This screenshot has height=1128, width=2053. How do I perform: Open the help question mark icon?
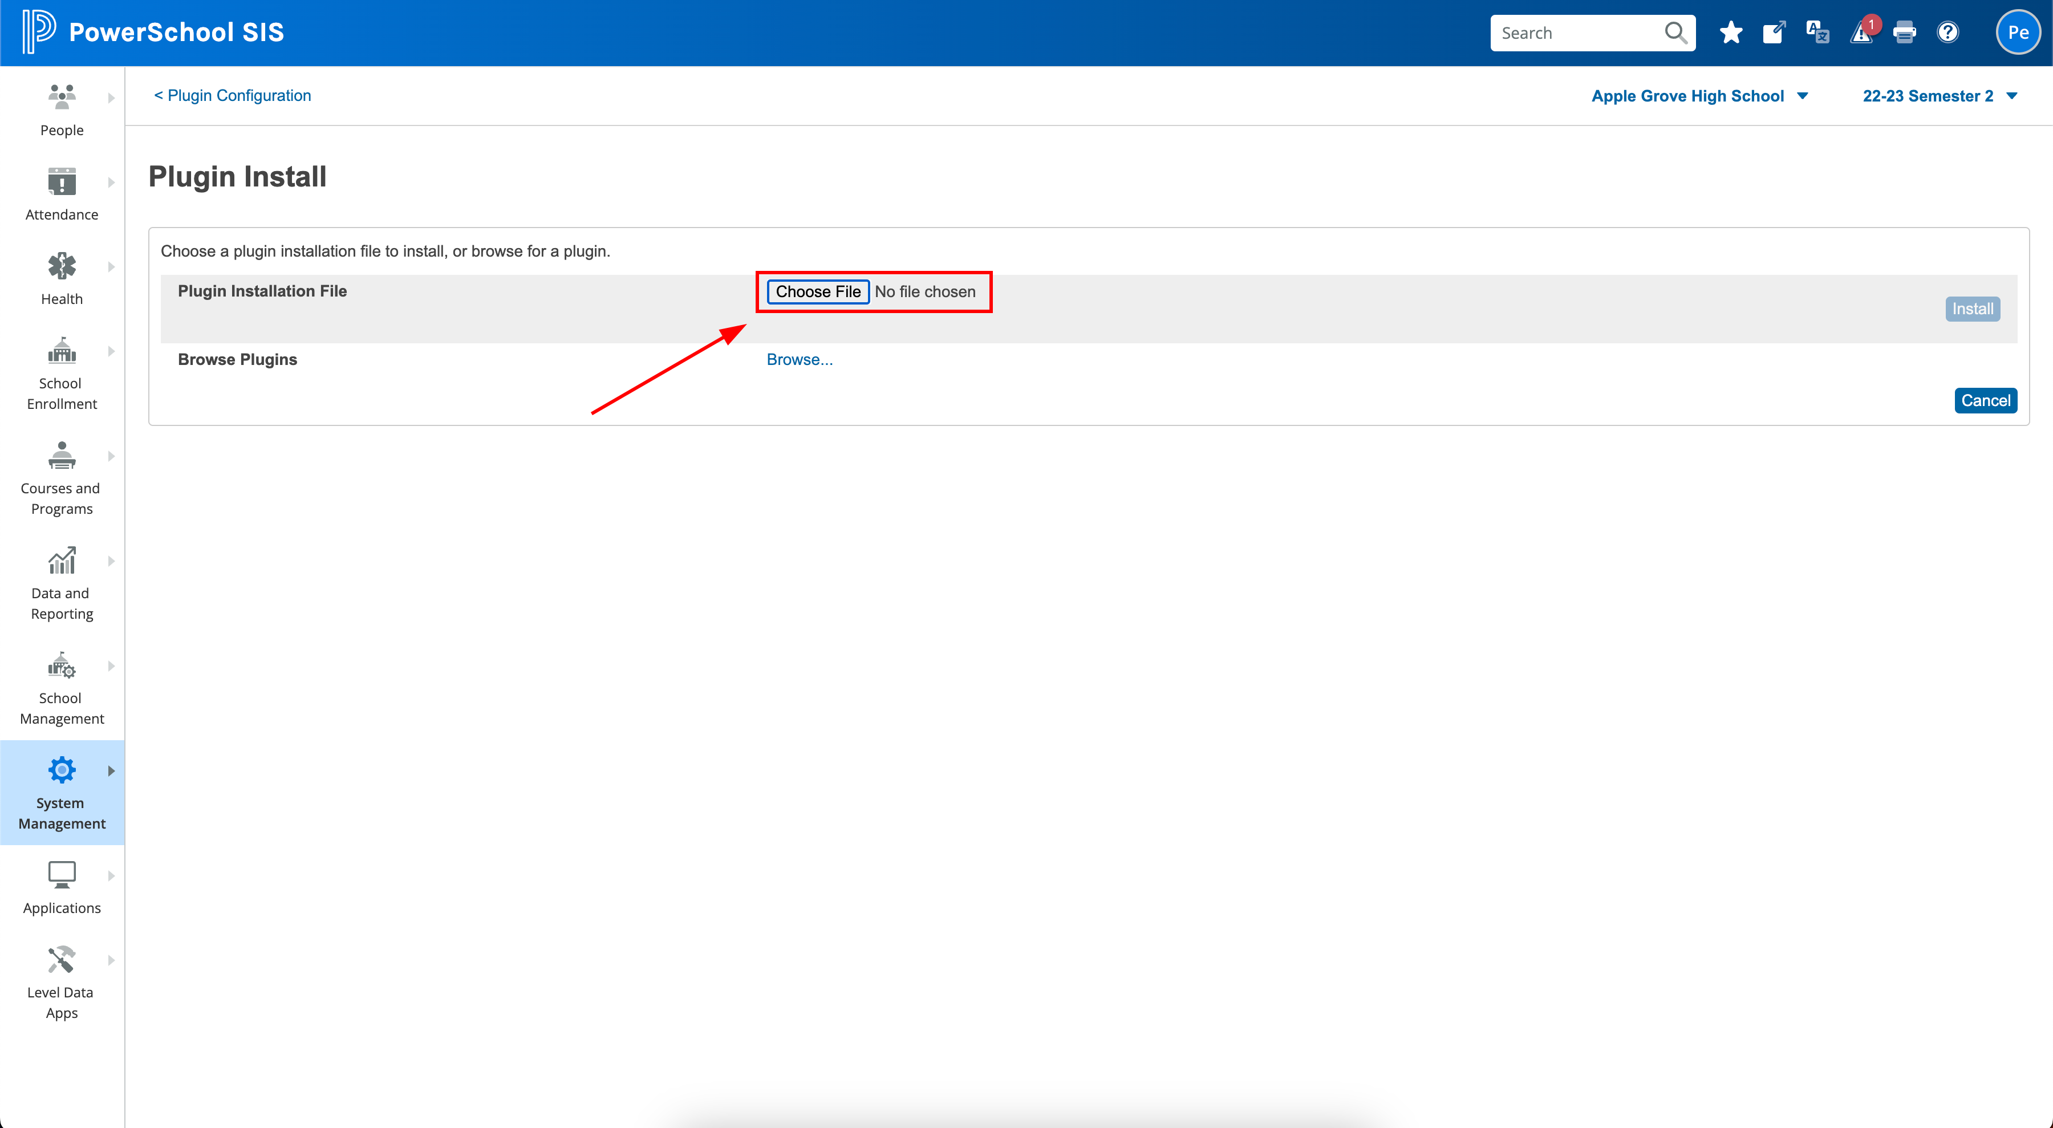tap(1948, 33)
